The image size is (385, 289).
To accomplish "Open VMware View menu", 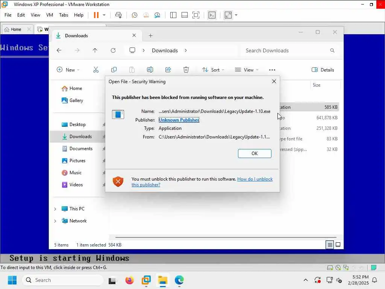I will [35, 15].
